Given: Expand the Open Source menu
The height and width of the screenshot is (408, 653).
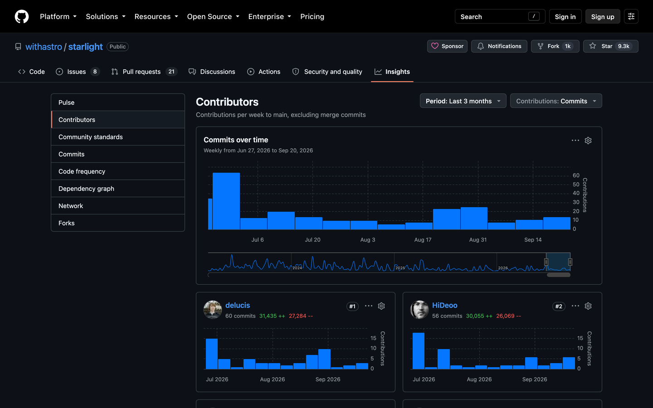Looking at the screenshot, I should click(x=213, y=17).
